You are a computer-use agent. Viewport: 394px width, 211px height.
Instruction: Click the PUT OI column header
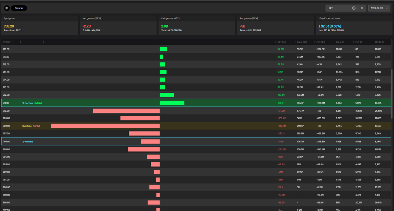pyautogui.click(x=359, y=42)
